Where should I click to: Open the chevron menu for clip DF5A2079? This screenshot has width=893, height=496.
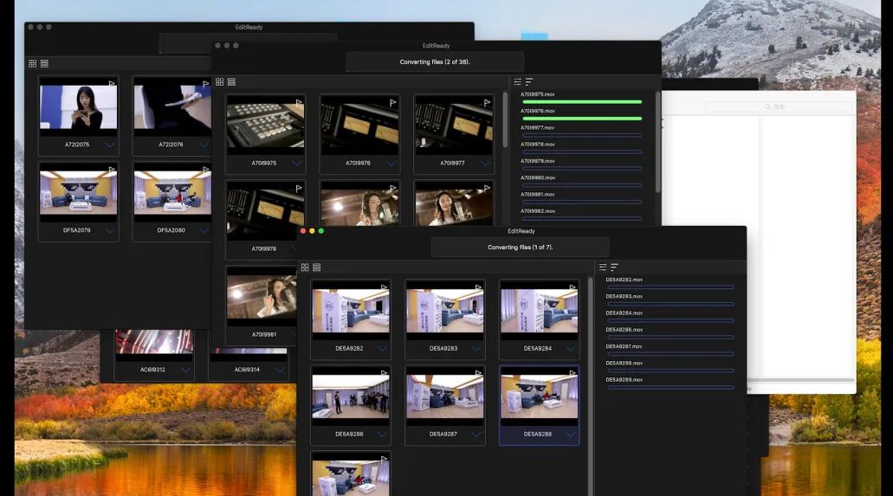coord(110,231)
